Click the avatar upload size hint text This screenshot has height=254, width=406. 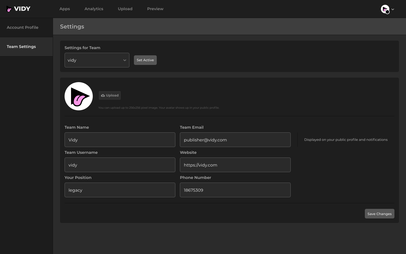159,108
